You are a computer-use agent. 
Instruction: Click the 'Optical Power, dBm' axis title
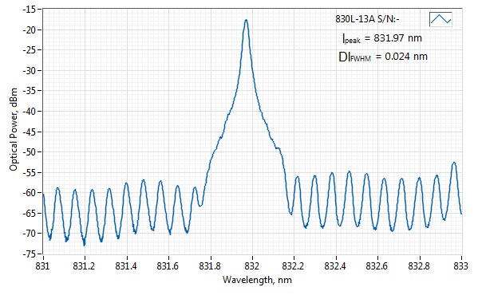[x=13, y=129]
